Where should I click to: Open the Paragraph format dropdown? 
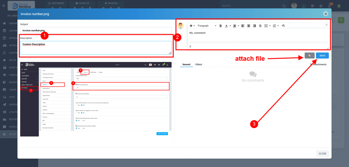(x=207, y=26)
